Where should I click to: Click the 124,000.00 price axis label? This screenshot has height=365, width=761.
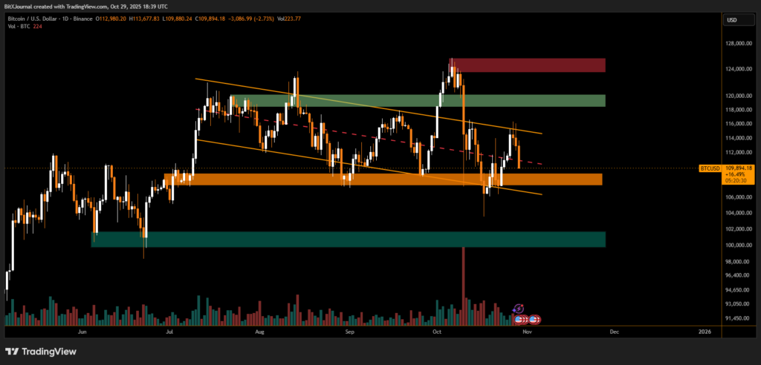(x=740, y=70)
